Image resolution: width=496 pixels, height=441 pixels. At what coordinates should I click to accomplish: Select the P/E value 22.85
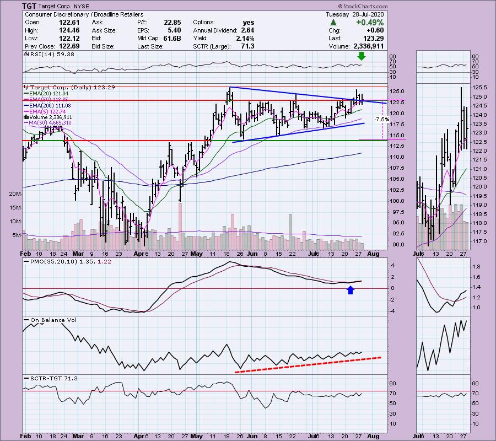172,23
